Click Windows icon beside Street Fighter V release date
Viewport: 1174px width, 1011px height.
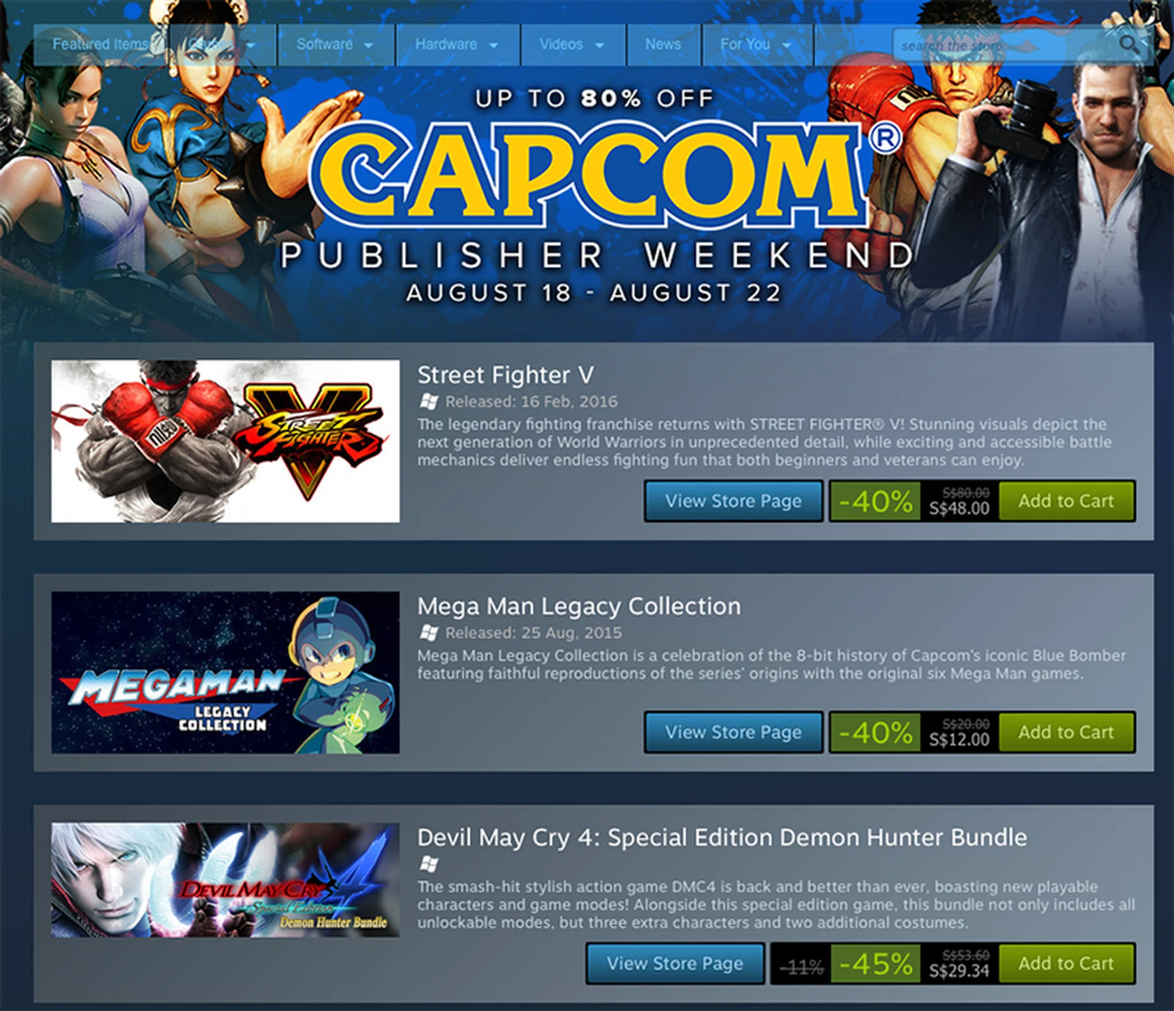429,402
